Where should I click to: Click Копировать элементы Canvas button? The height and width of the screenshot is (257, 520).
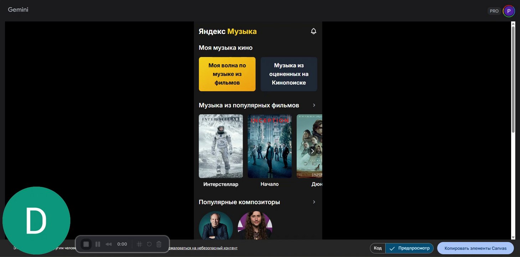[x=475, y=248]
